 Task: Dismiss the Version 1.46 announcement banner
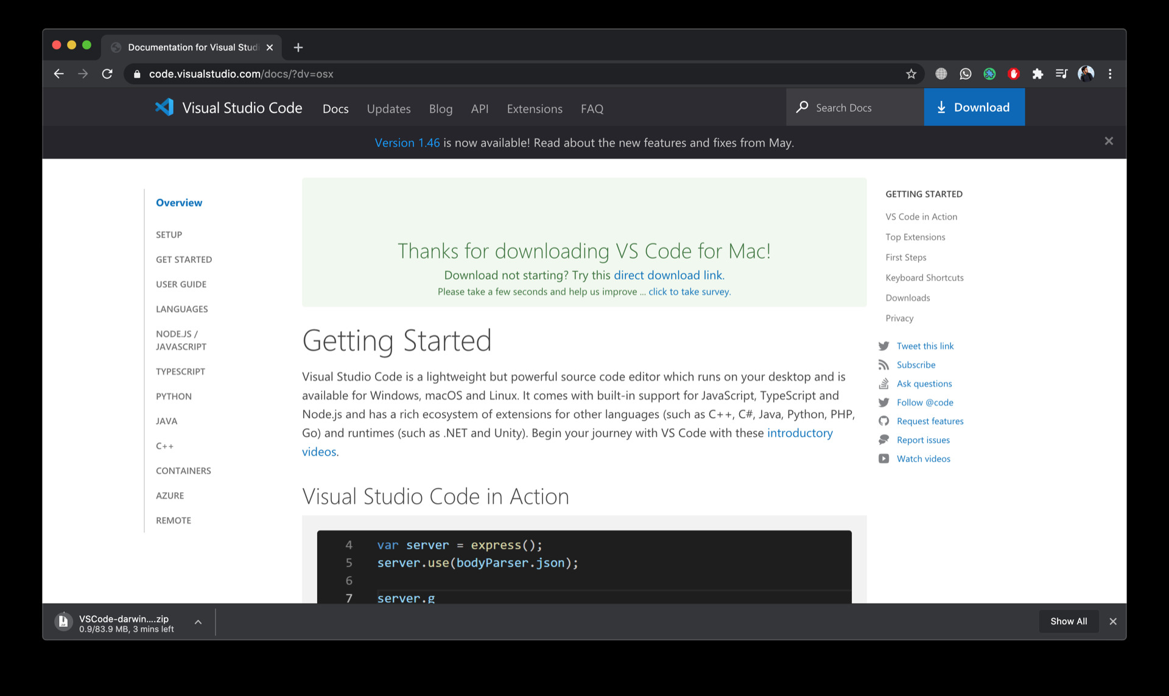pyautogui.click(x=1108, y=141)
